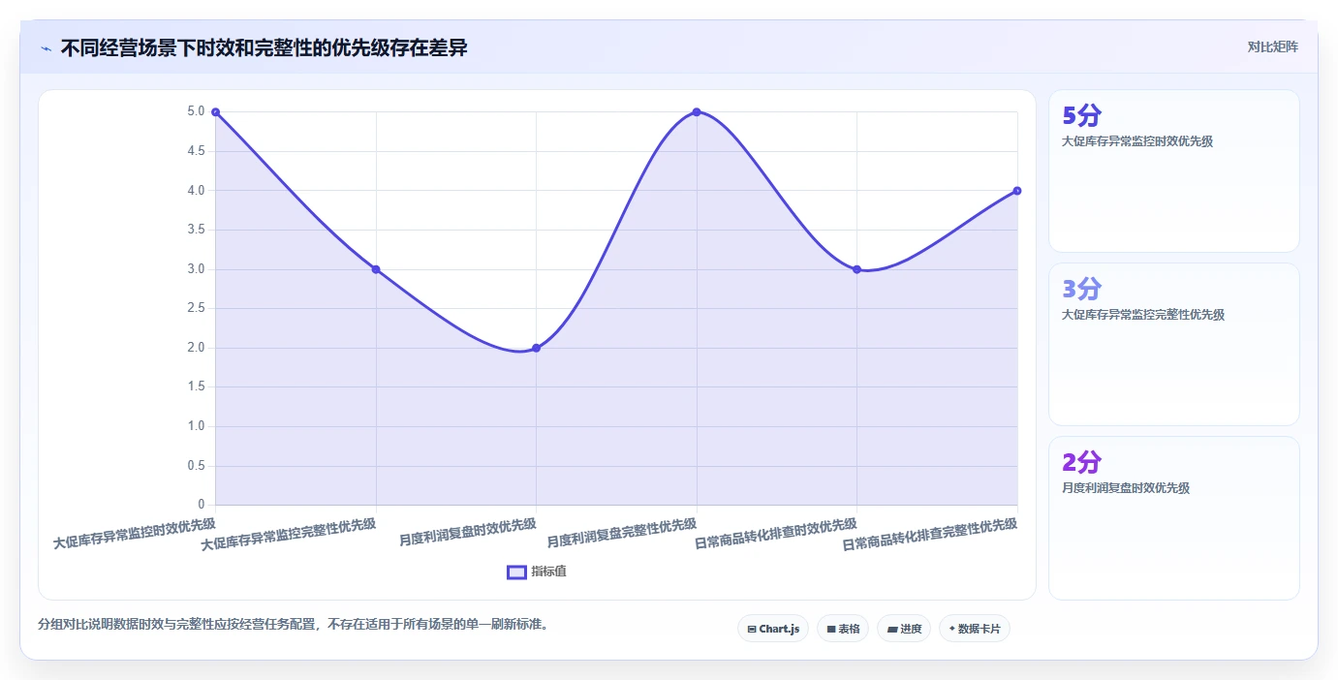
Task: Click the 指标值 legend color box
Action: pos(516,572)
